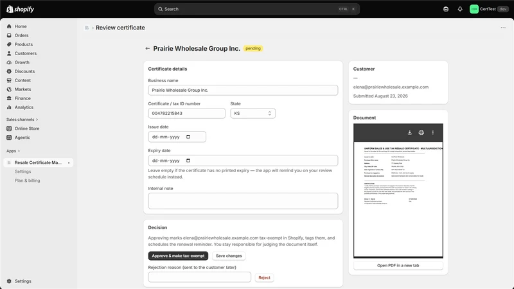Select the customer email elena@prairiewholesale.example.com
514x289 pixels.
[x=391, y=87]
